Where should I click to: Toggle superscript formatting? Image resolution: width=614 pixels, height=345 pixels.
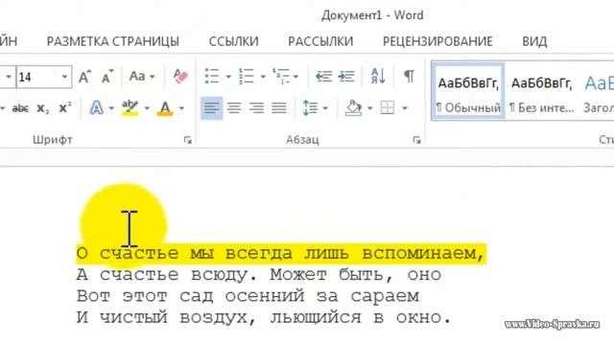click(x=64, y=107)
